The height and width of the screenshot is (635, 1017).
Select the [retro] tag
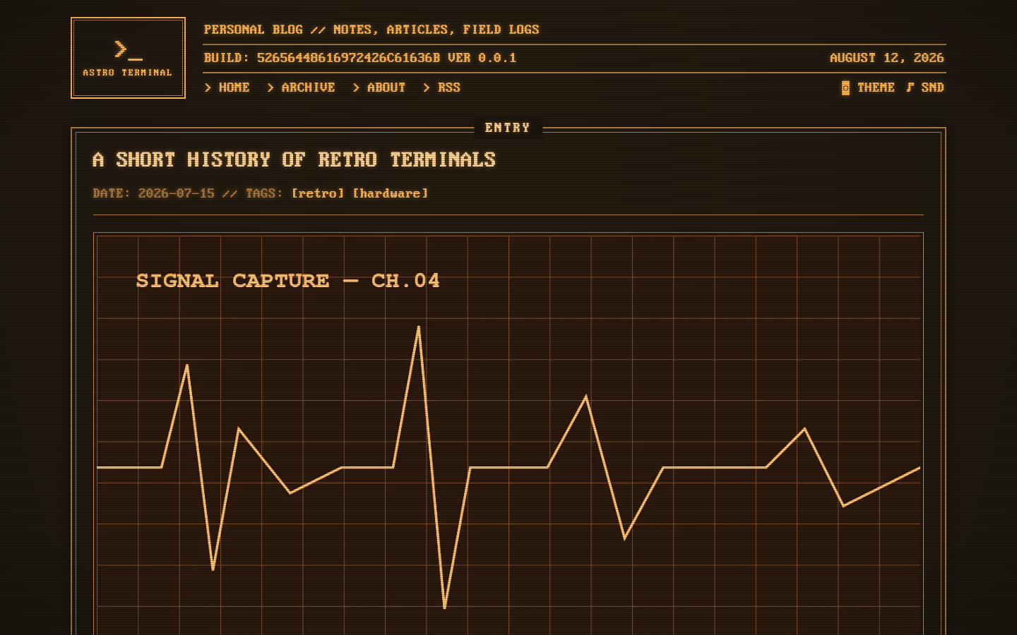coord(318,193)
